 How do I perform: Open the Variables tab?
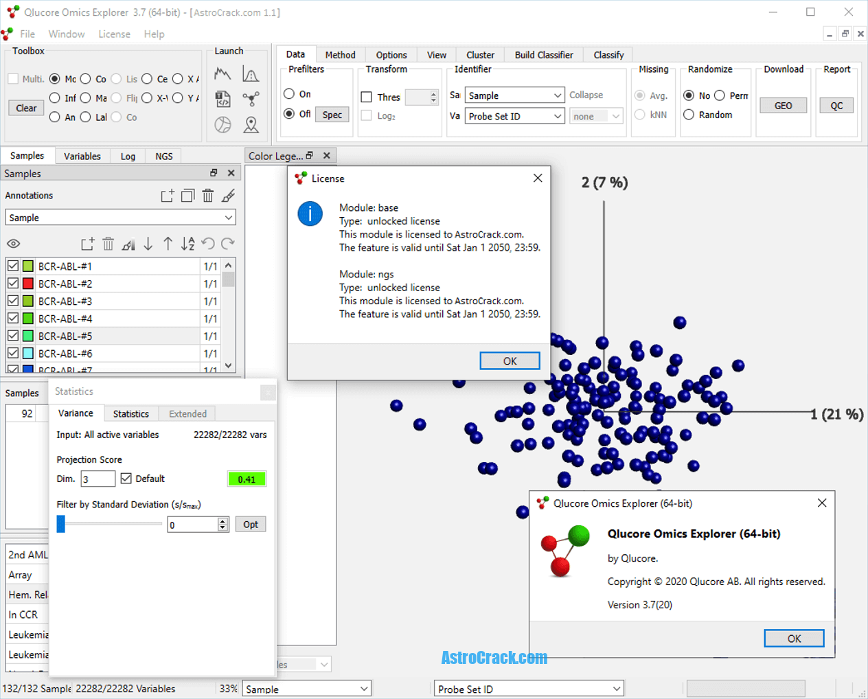(x=82, y=157)
